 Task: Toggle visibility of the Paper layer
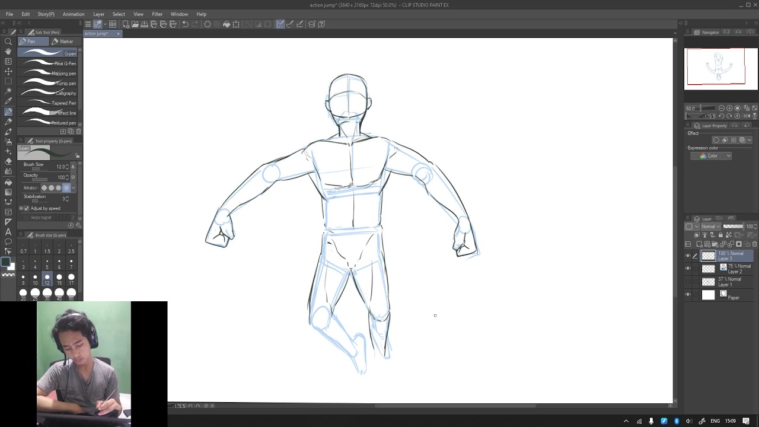688,295
